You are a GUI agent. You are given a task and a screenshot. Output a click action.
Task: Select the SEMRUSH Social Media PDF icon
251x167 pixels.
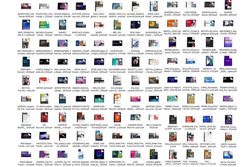tap(228, 119)
